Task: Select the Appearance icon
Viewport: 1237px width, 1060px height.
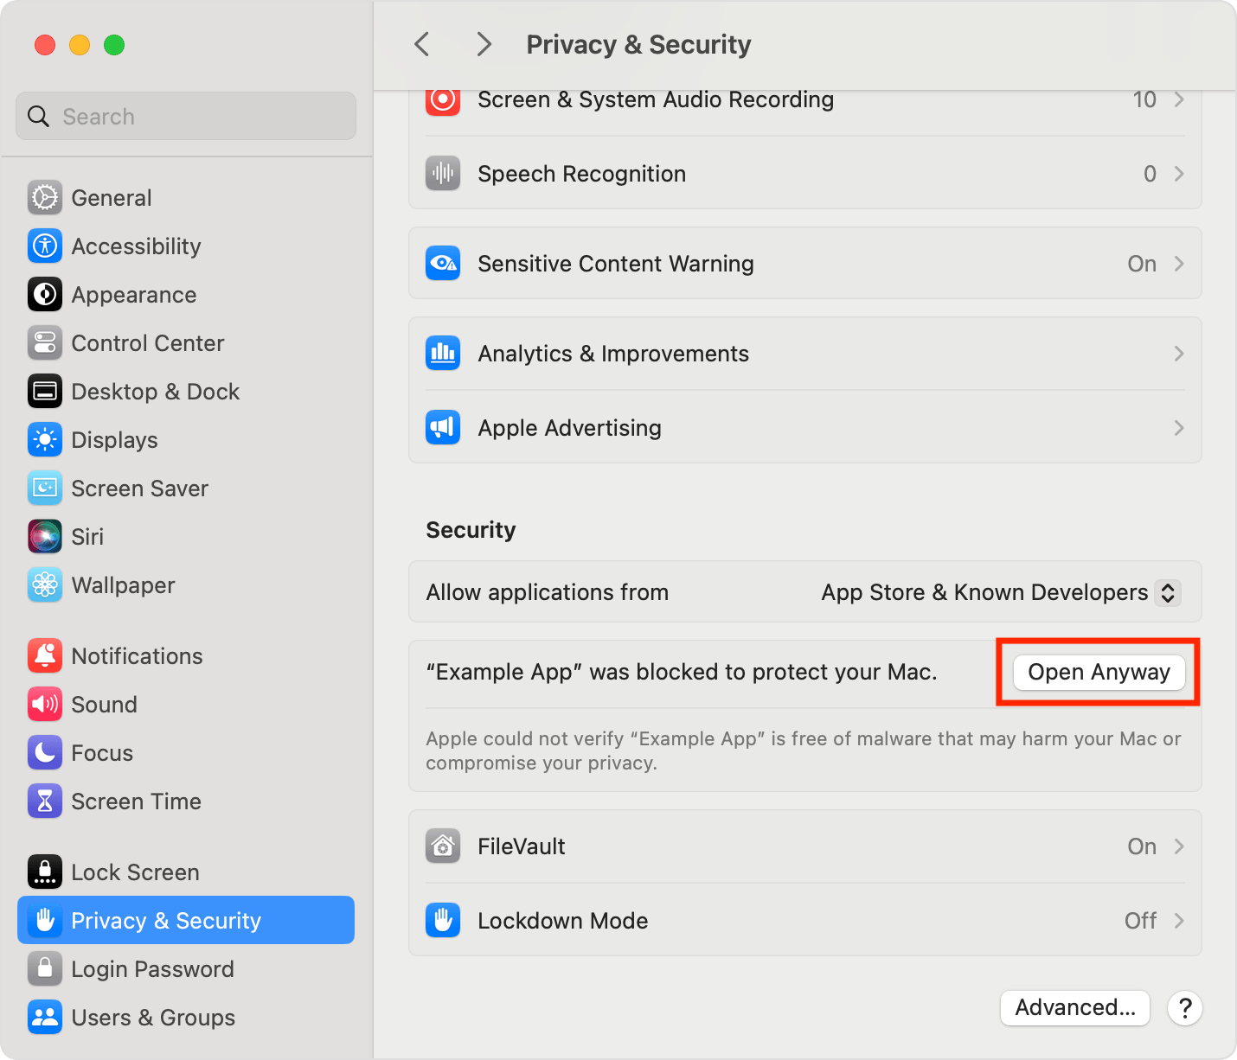Action: [x=44, y=294]
